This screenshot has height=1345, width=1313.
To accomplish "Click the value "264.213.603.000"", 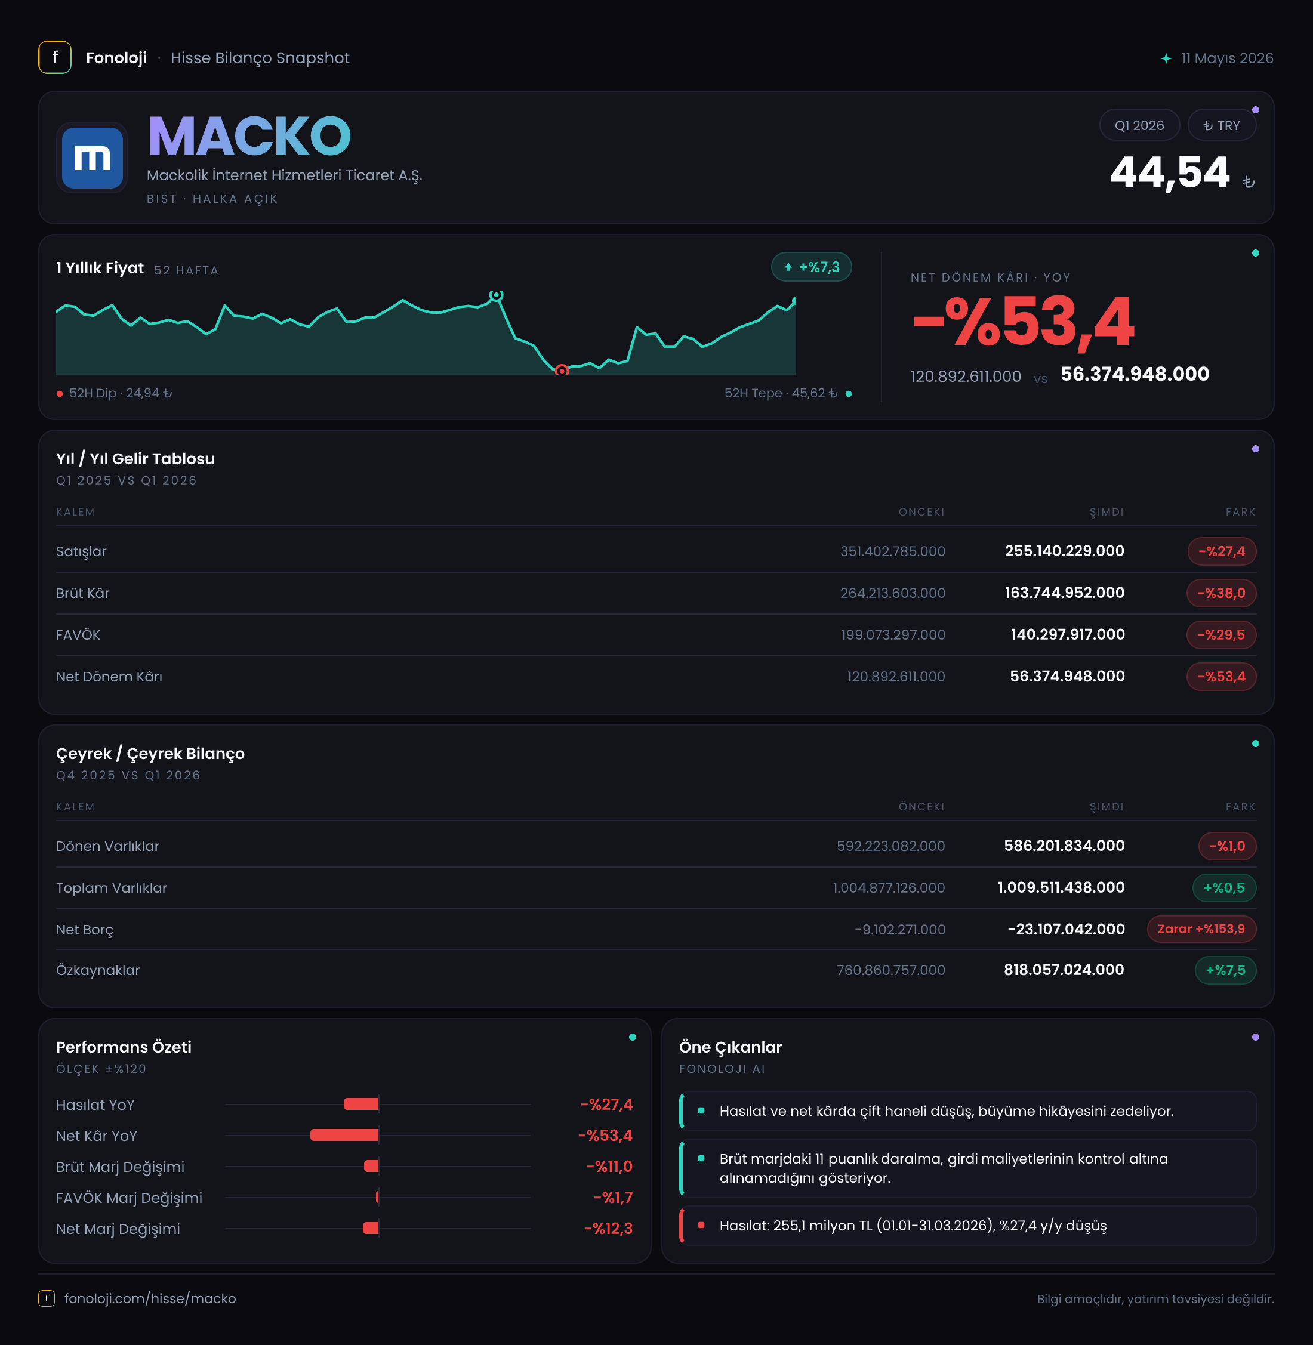I will click(x=892, y=593).
